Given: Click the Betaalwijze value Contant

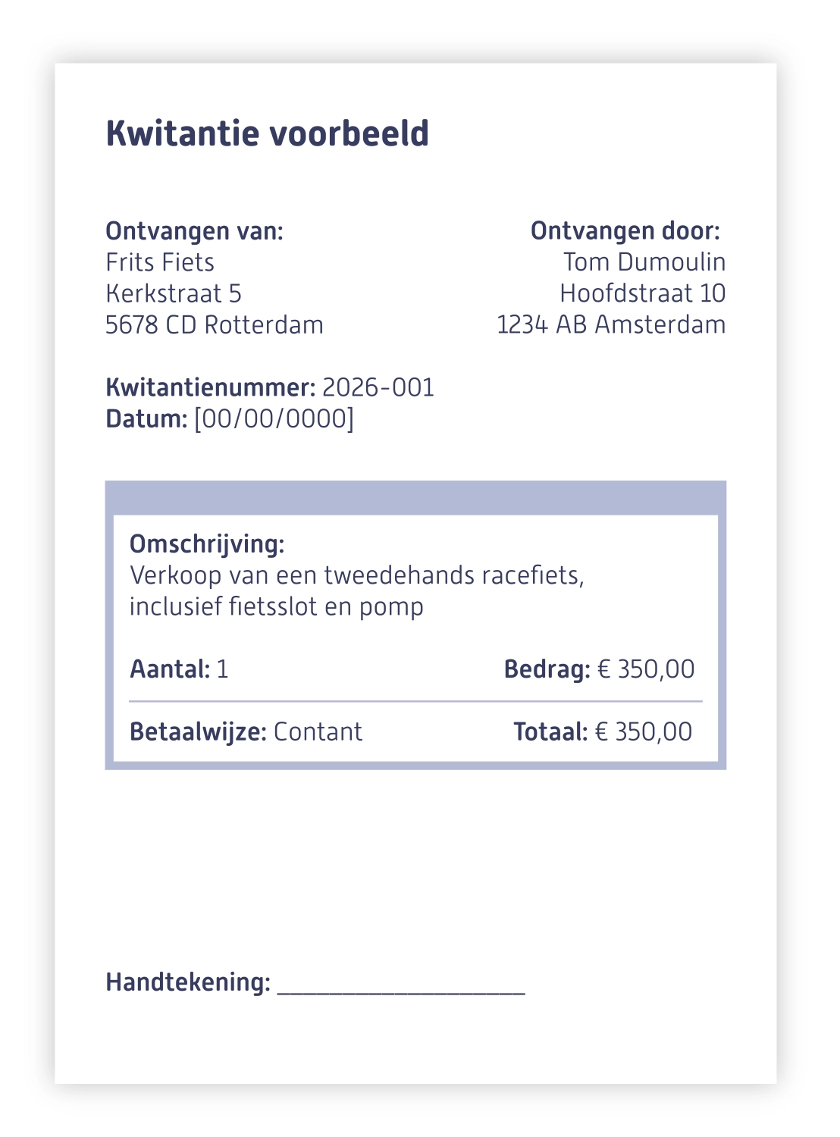Looking at the screenshot, I should (x=318, y=731).
